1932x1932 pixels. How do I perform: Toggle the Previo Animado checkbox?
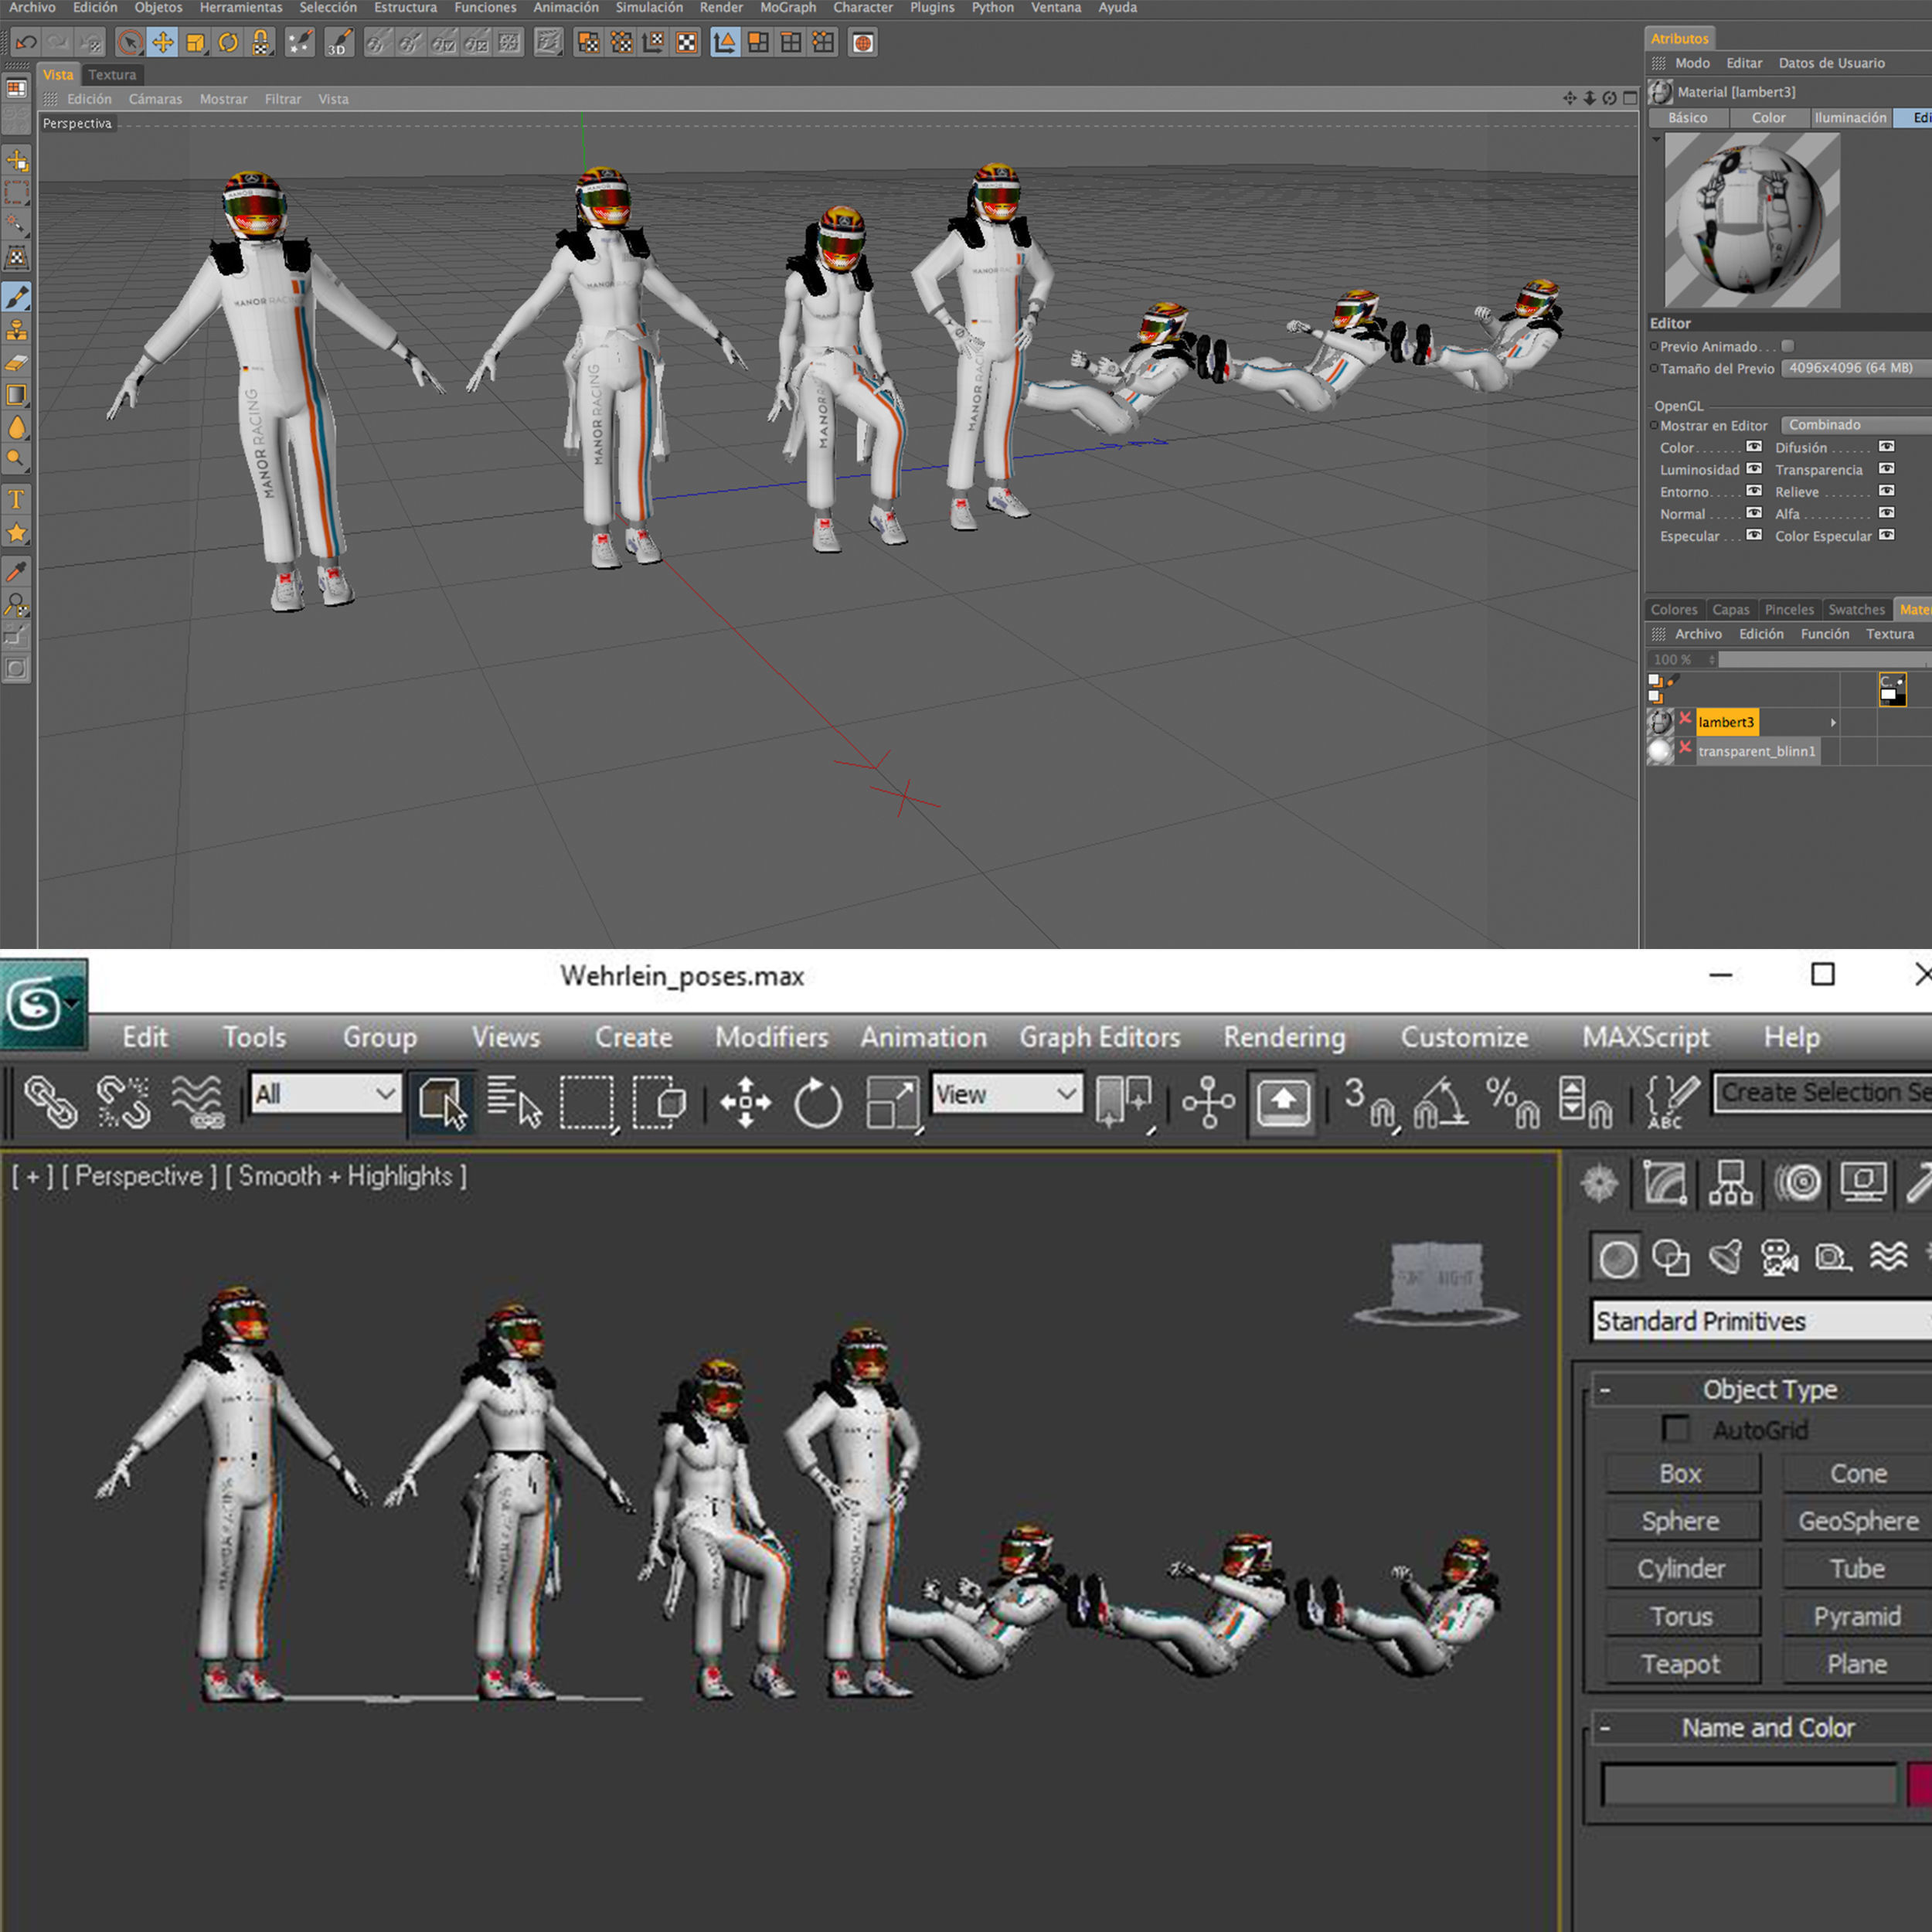[x=1787, y=346]
